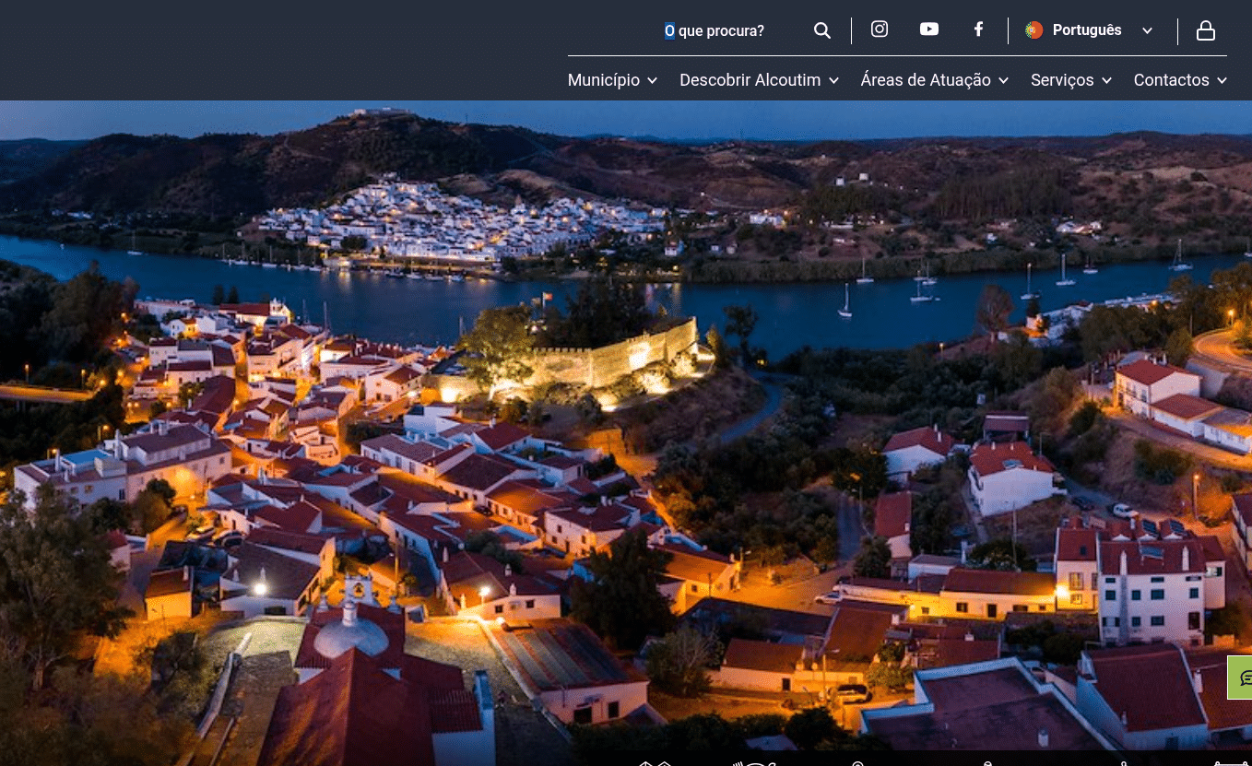1252x766 pixels.
Task: Click the Portugal flag icon
Action: pyautogui.click(x=1033, y=29)
